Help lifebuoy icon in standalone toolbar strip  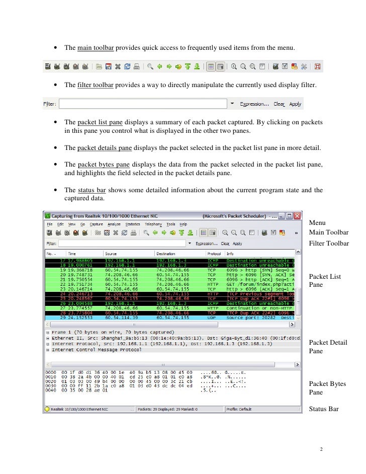[317, 66]
